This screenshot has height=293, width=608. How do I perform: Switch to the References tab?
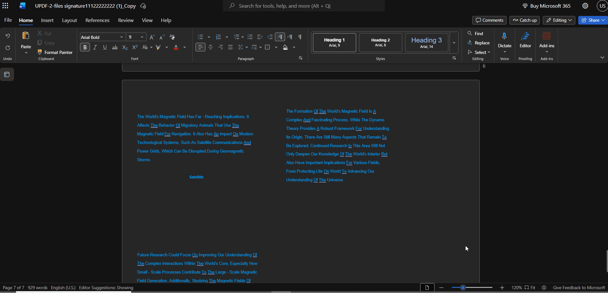point(97,20)
